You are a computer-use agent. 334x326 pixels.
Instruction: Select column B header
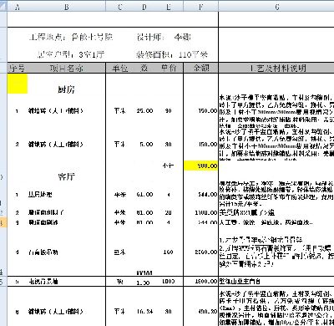point(67,6)
